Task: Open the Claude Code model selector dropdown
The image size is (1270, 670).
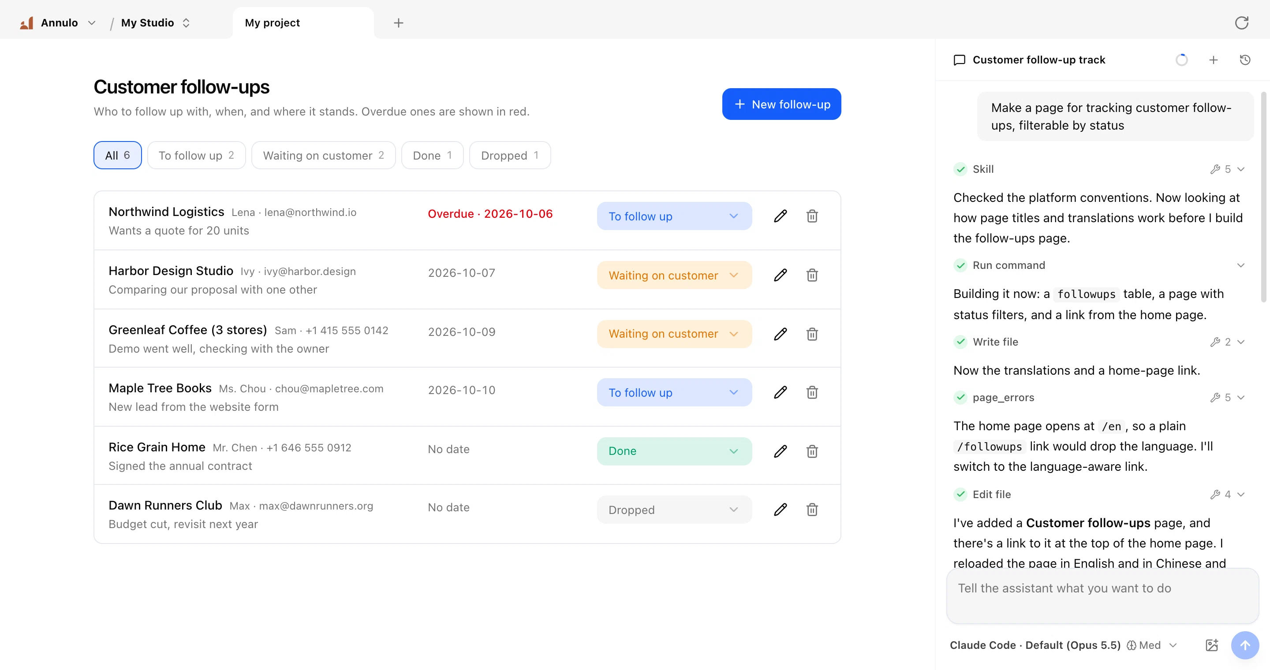Action: click(1064, 645)
